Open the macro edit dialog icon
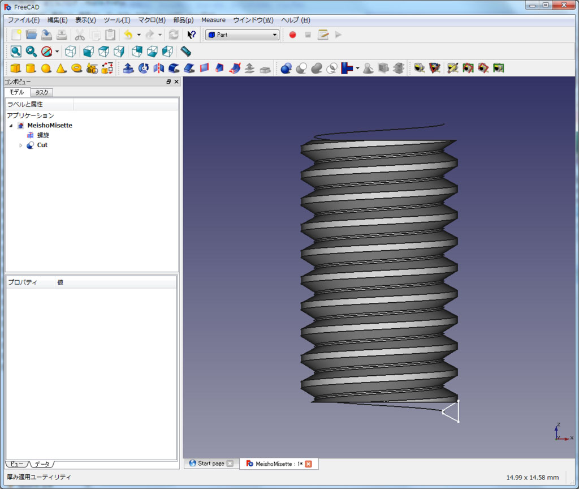 [323, 35]
